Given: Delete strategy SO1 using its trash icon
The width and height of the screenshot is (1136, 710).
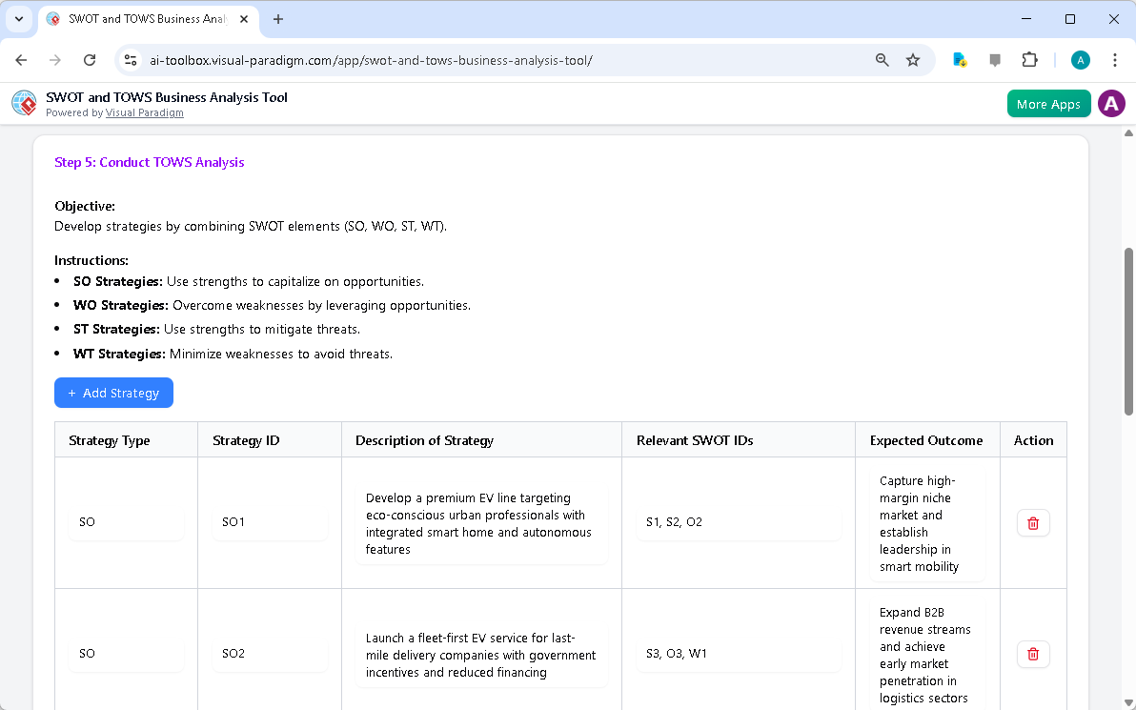Looking at the screenshot, I should pos(1033,522).
